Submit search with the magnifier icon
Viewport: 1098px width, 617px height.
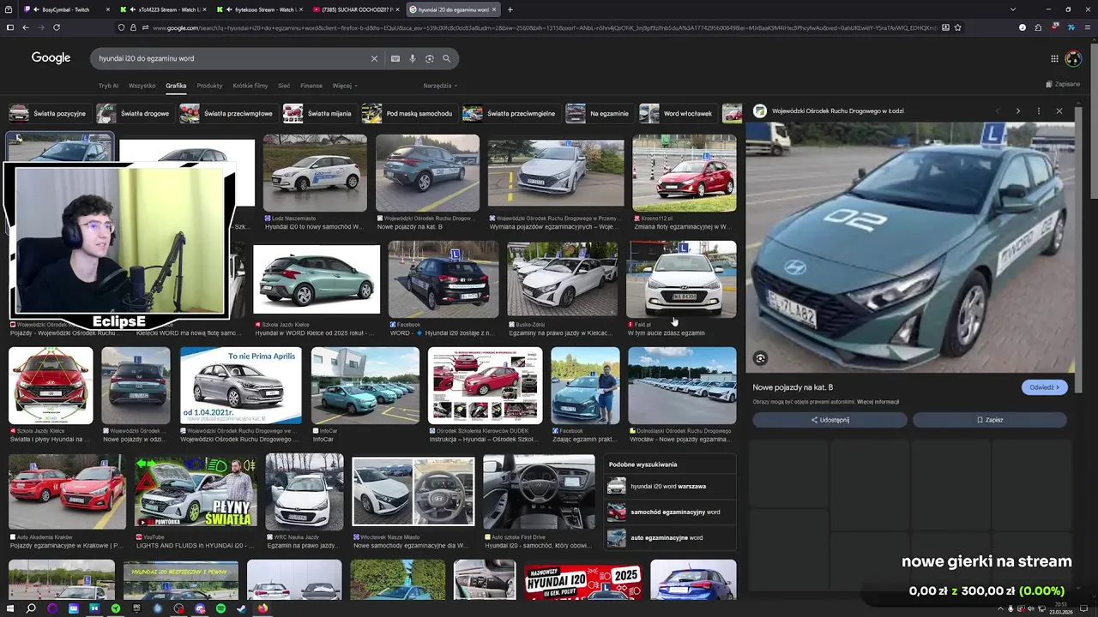(447, 58)
